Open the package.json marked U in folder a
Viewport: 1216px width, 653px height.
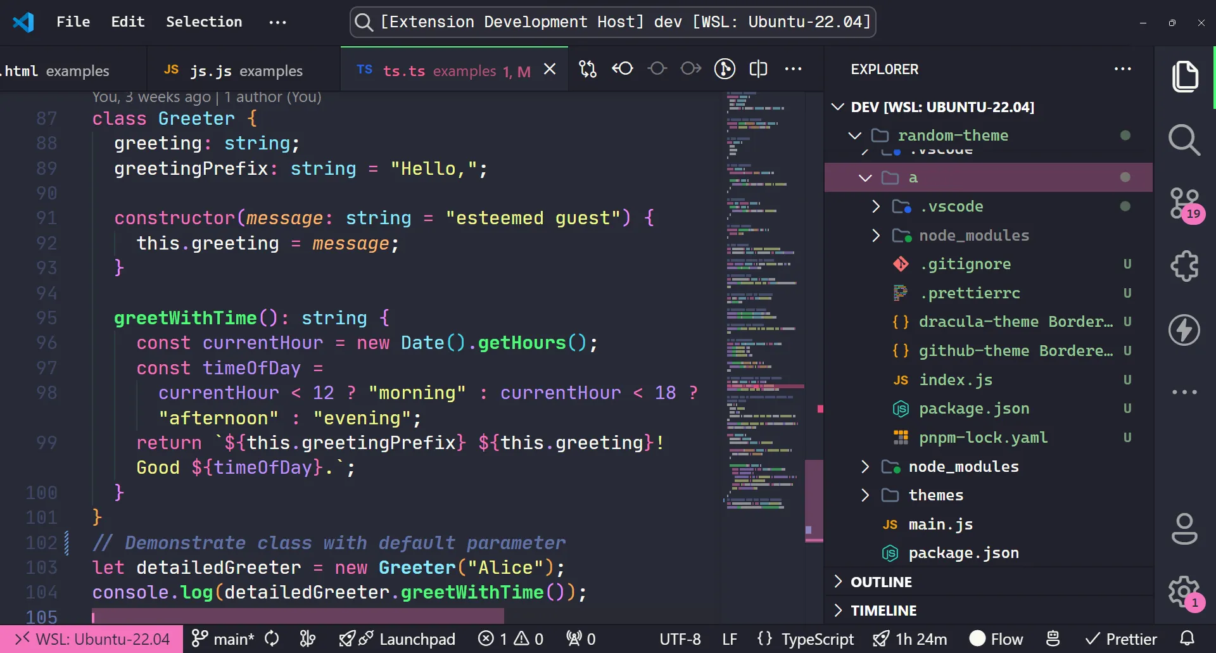pos(988,409)
